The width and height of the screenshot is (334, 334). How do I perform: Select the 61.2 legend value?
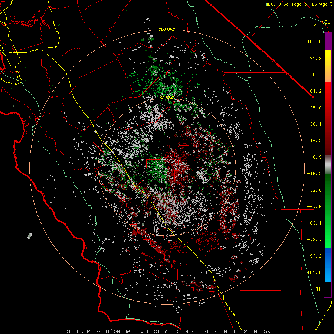316,91
